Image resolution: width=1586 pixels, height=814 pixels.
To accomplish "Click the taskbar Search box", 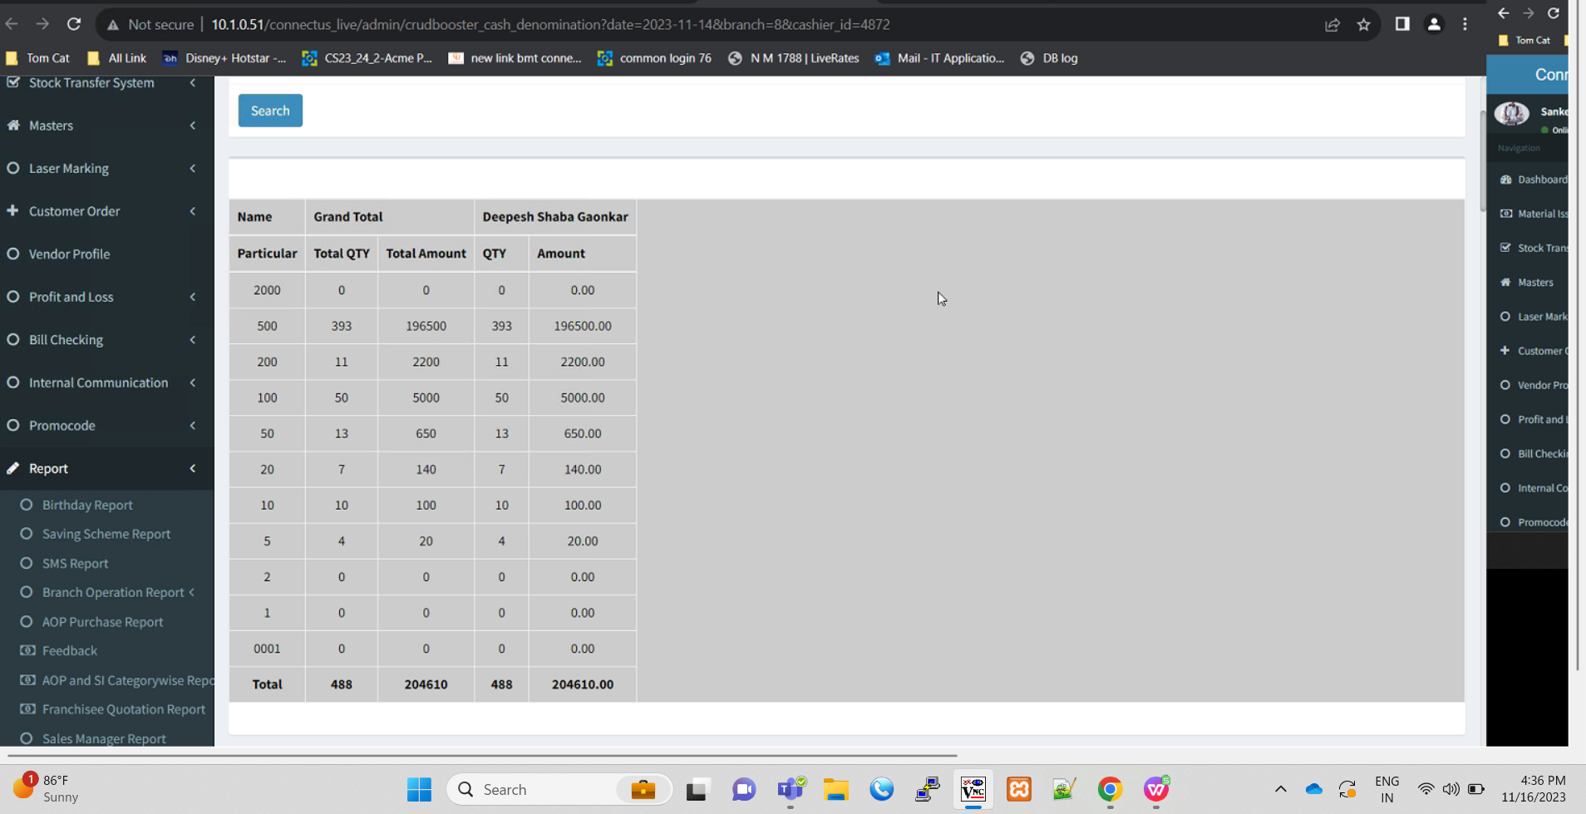I will coord(559,789).
